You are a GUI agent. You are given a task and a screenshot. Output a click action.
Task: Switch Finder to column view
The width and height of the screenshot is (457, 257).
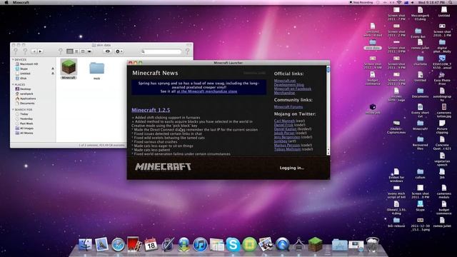pyautogui.click(x=83, y=51)
